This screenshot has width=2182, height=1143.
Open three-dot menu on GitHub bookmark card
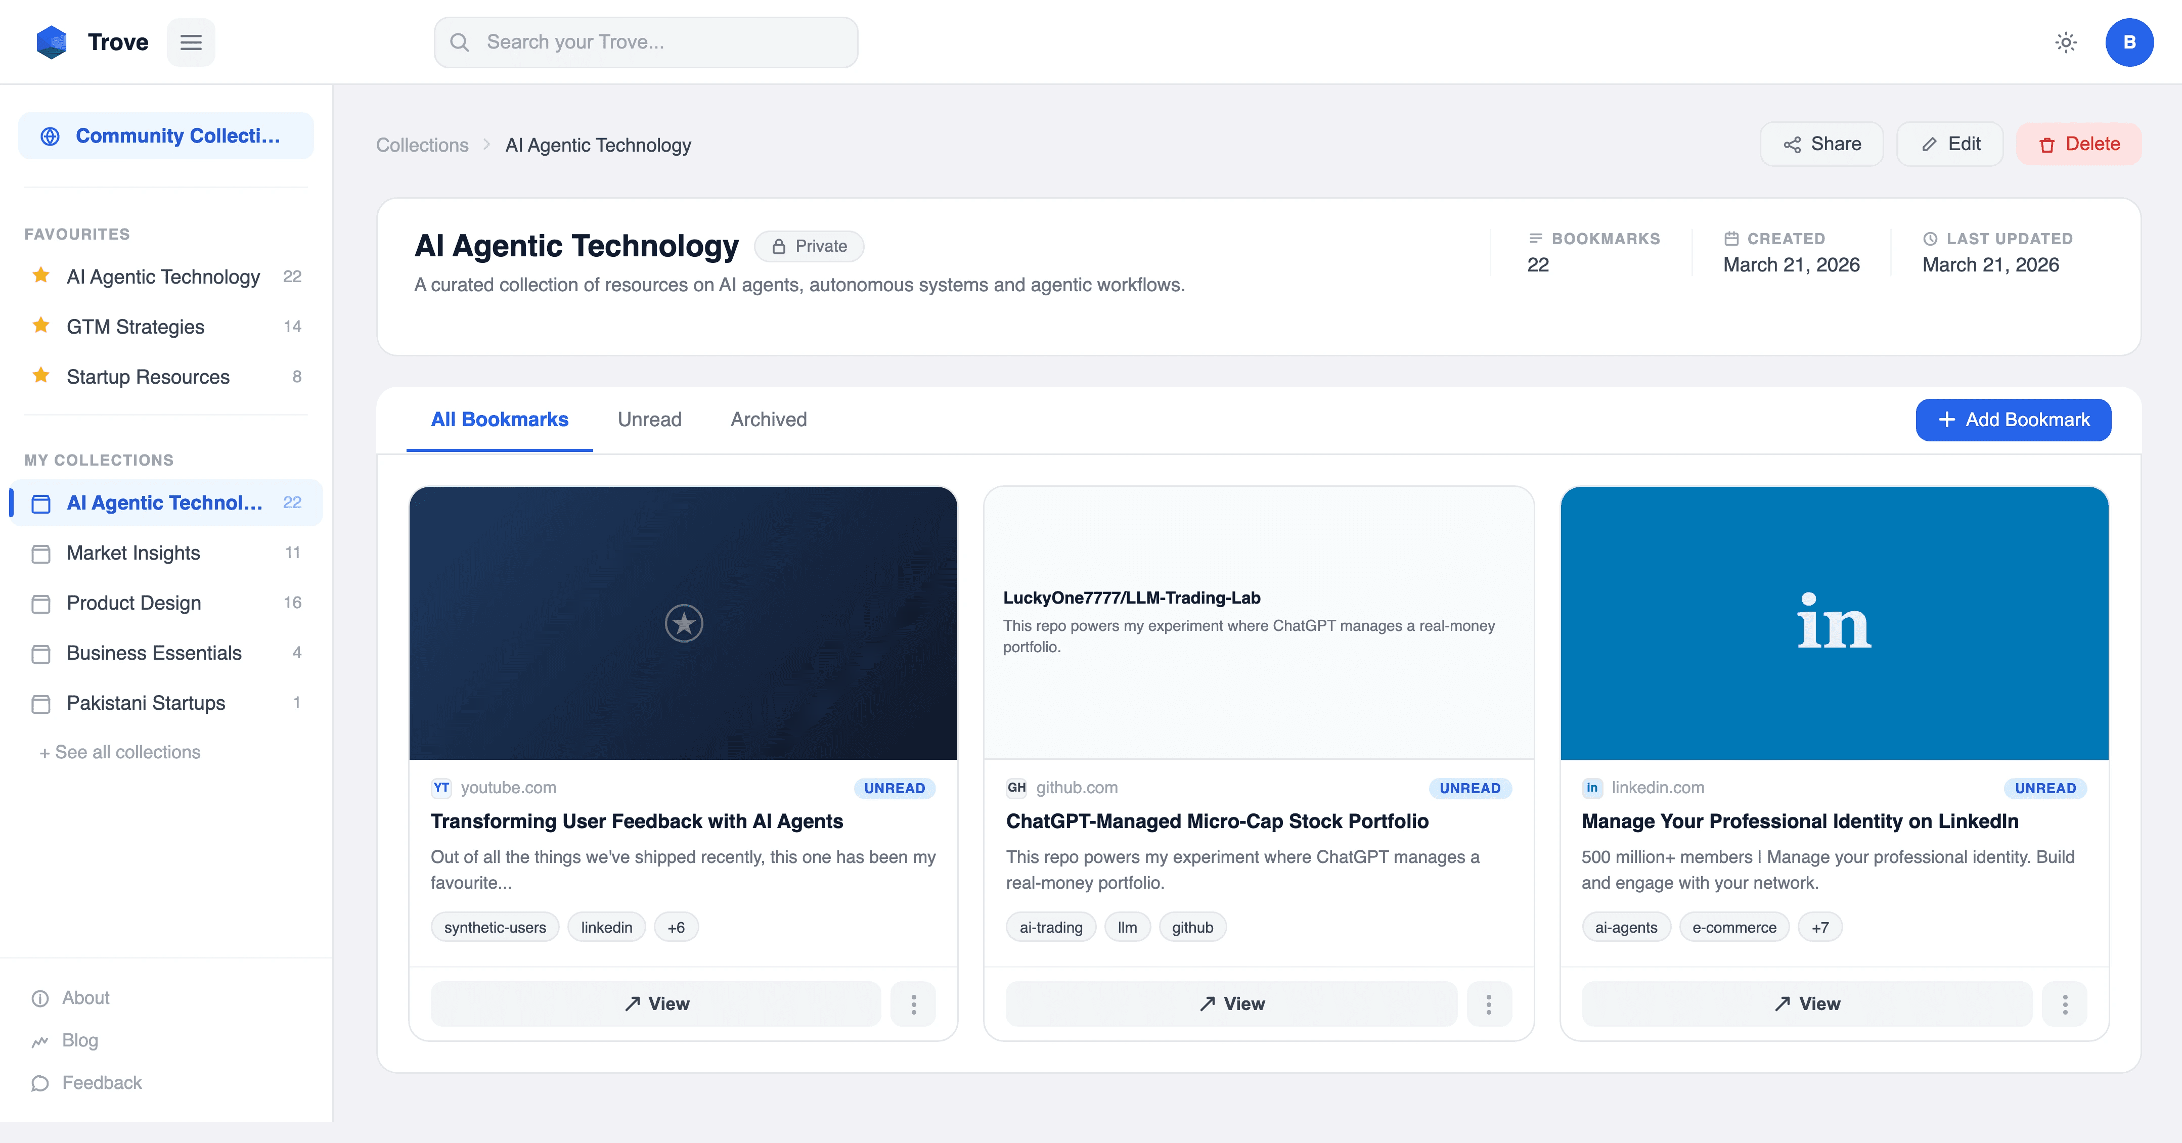pyautogui.click(x=1488, y=1004)
